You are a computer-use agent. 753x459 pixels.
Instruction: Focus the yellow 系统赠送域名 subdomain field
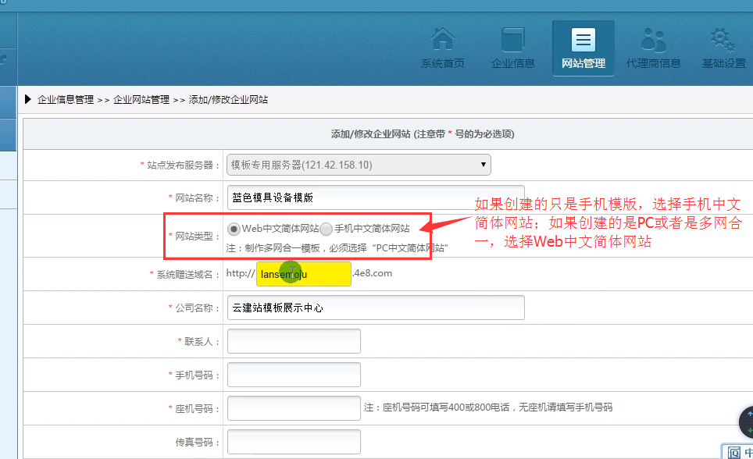click(303, 274)
